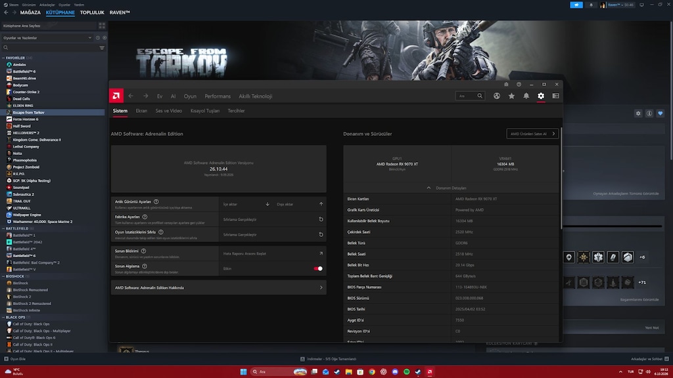Reset game statistics (Oyun İstatistiklerini Sıfırla) icon
Viewport: 673px width, 378px height.
click(x=321, y=234)
